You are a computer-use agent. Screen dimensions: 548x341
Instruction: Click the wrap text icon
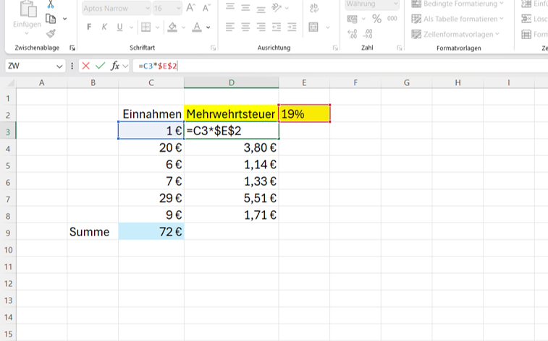(x=313, y=8)
